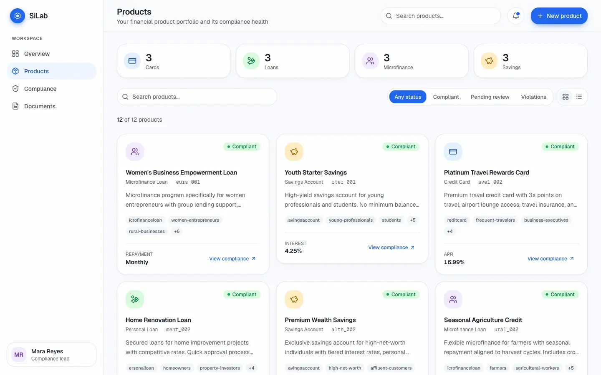Click the 4.25% interest value

pos(293,251)
